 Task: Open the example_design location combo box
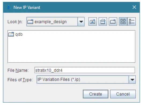(55, 22)
